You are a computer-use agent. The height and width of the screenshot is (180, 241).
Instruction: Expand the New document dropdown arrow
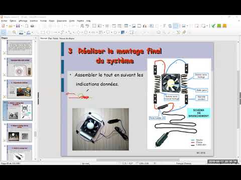point(7,26)
